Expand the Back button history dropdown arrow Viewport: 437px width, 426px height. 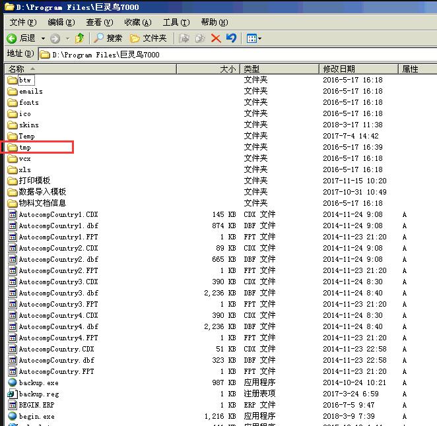click(x=44, y=38)
